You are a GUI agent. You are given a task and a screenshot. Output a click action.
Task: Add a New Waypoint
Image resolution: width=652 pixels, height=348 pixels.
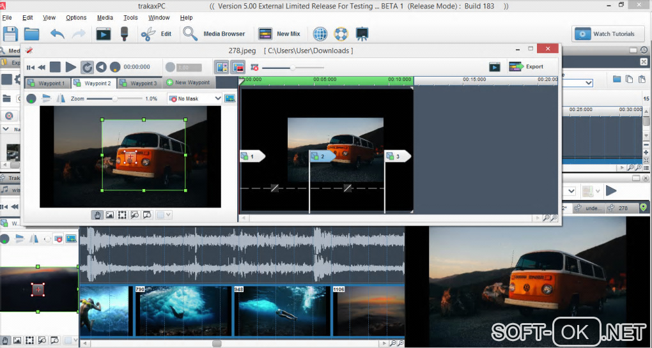[189, 82]
